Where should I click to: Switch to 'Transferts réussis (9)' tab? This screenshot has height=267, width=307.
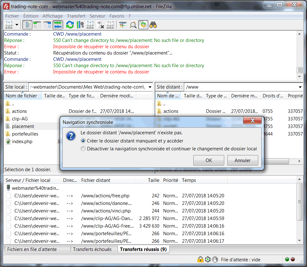[x=143, y=249]
